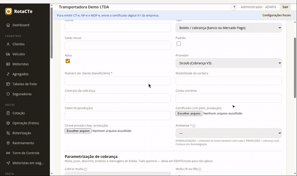Click Client ID (produção) field
Viewport: 297px width, 176px height.
(118, 116)
